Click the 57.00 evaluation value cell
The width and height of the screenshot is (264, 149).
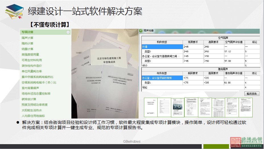[234, 61]
